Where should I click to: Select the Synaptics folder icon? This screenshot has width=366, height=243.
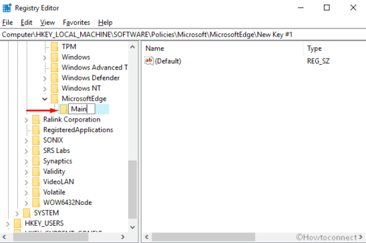pyautogui.click(x=36, y=161)
